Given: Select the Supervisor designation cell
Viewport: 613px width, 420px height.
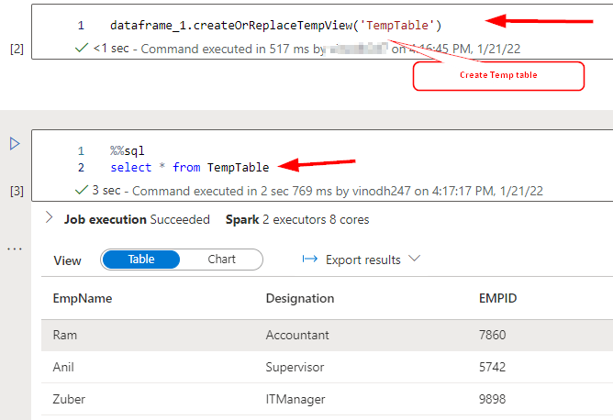Looking at the screenshot, I should pos(295,367).
